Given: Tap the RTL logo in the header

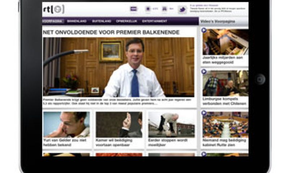Looking at the screenshot, I should [x=53, y=9].
